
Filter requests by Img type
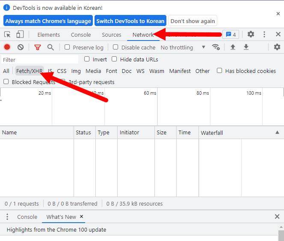(76, 71)
